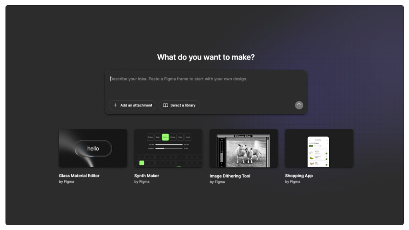Select the Bass tab in Synth Maker preview

[x=158, y=137]
